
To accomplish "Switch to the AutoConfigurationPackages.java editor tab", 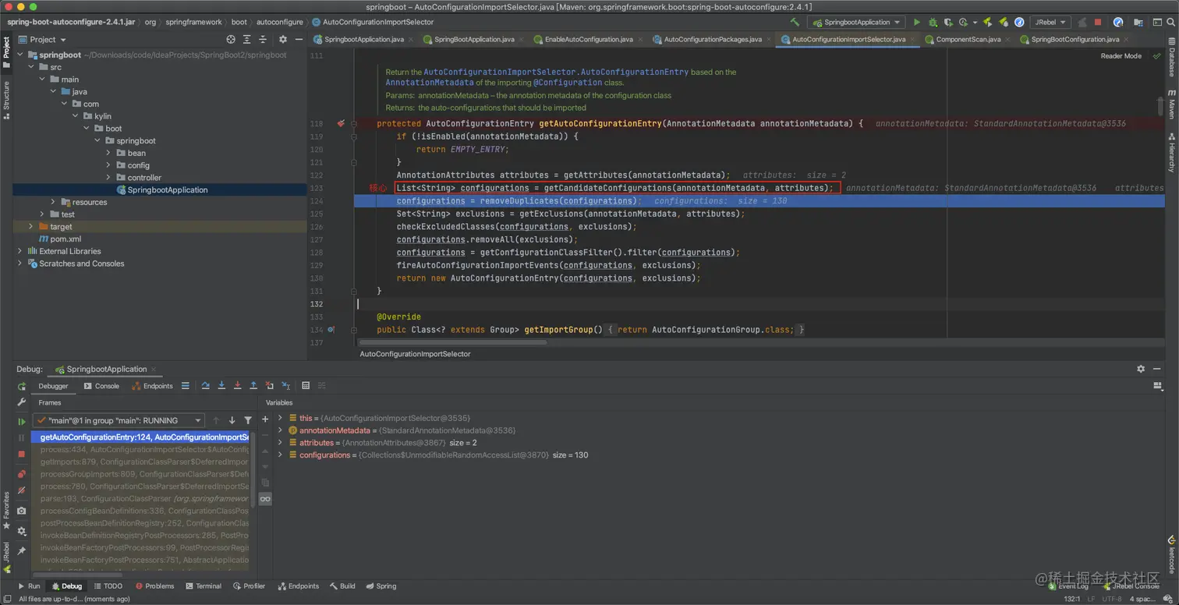I will pyautogui.click(x=713, y=39).
